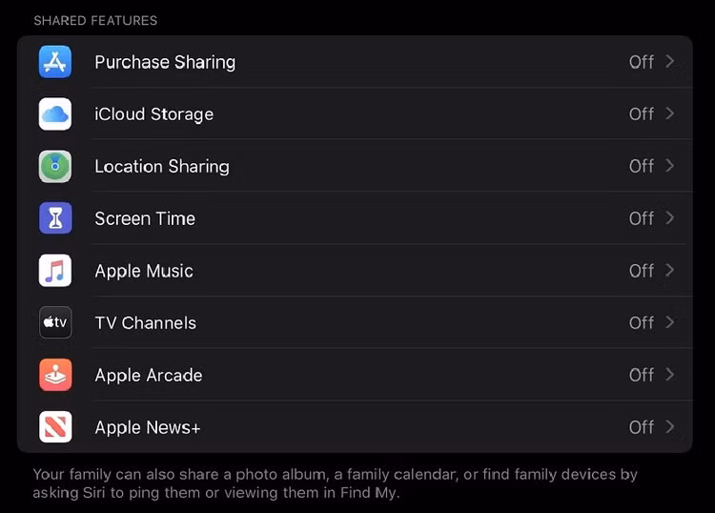The height and width of the screenshot is (513, 715).
Task: Open chevron beside Apple News+ row
Action: 670,427
